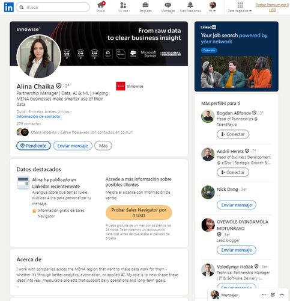Click the Pendiente connection button
This screenshot has width=290, height=301.
(34, 146)
